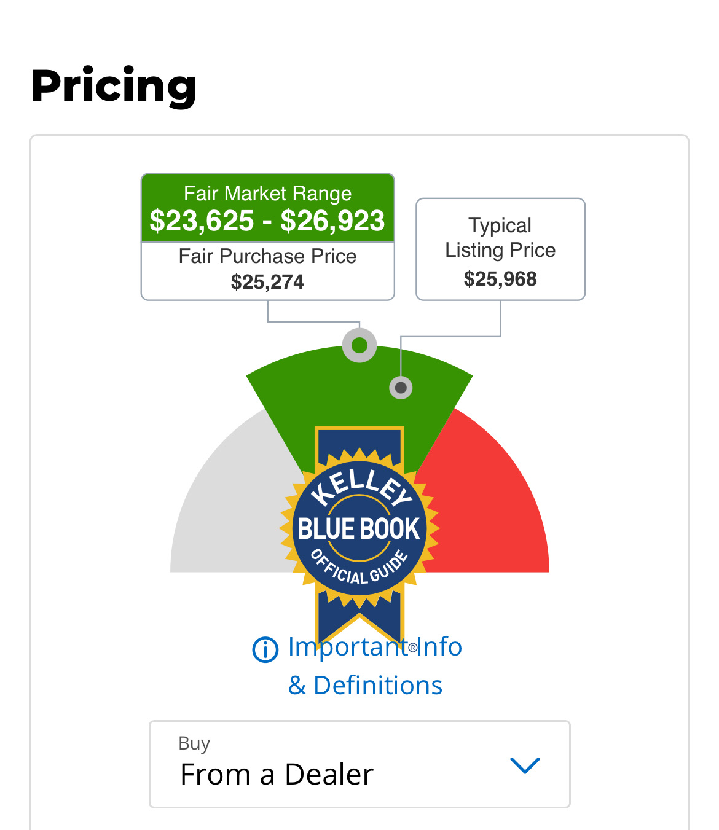719x830 pixels.
Task: Click the Typical Listing Price dot marker
Action: click(x=401, y=388)
